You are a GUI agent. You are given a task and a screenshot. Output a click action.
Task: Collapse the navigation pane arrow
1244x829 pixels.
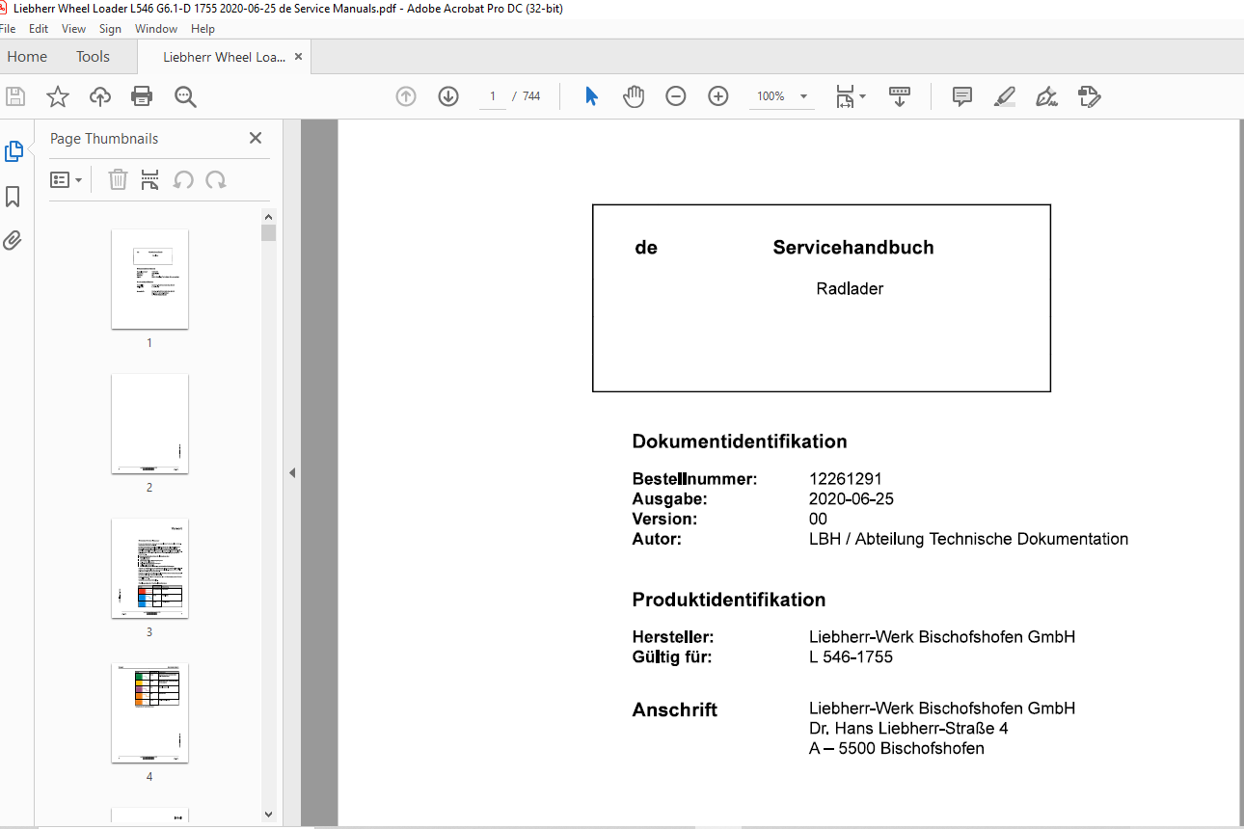point(292,472)
